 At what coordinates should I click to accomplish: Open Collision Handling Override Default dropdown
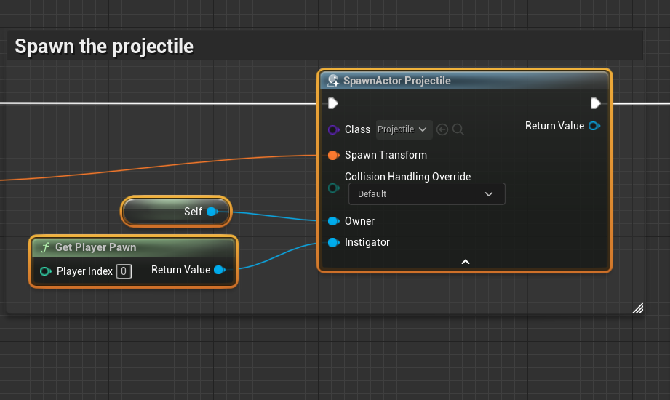(x=426, y=194)
